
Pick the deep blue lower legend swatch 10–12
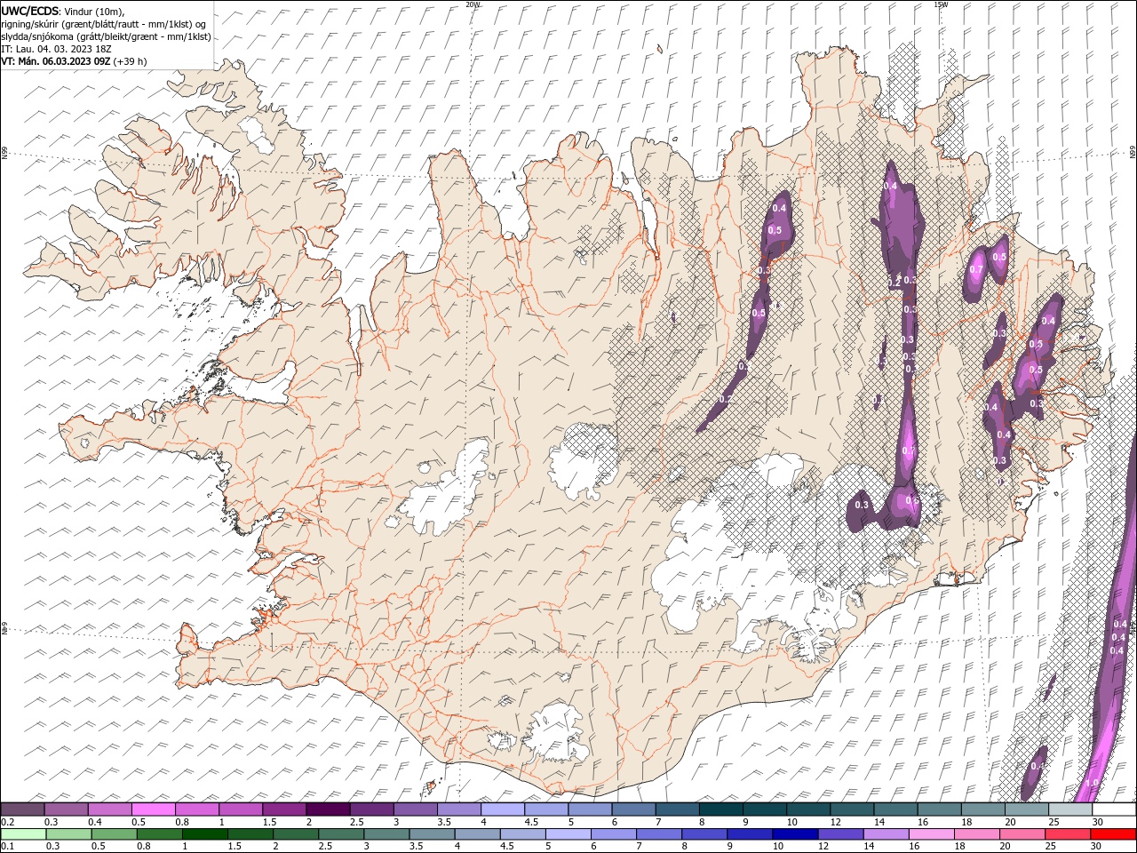pyautogui.click(x=795, y=834)
